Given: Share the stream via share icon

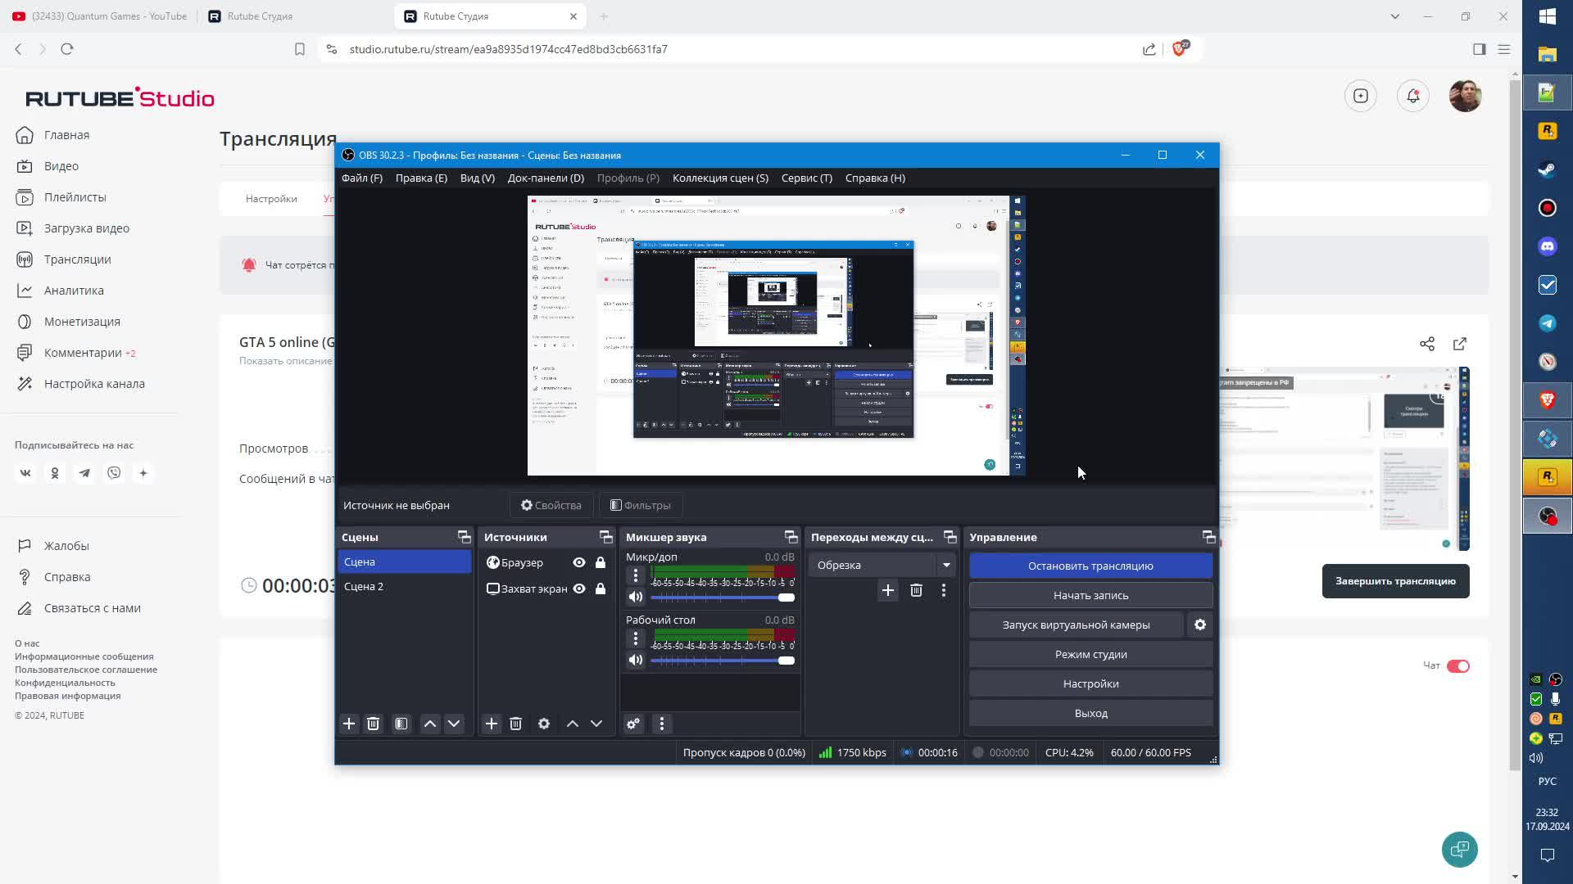Looking at the screenshot, I should click(x=1426, y=344).
